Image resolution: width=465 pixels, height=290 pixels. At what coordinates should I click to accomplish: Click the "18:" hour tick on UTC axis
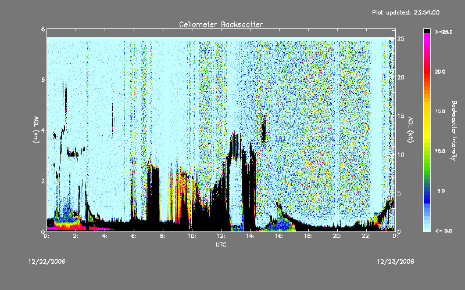(308, 236)
